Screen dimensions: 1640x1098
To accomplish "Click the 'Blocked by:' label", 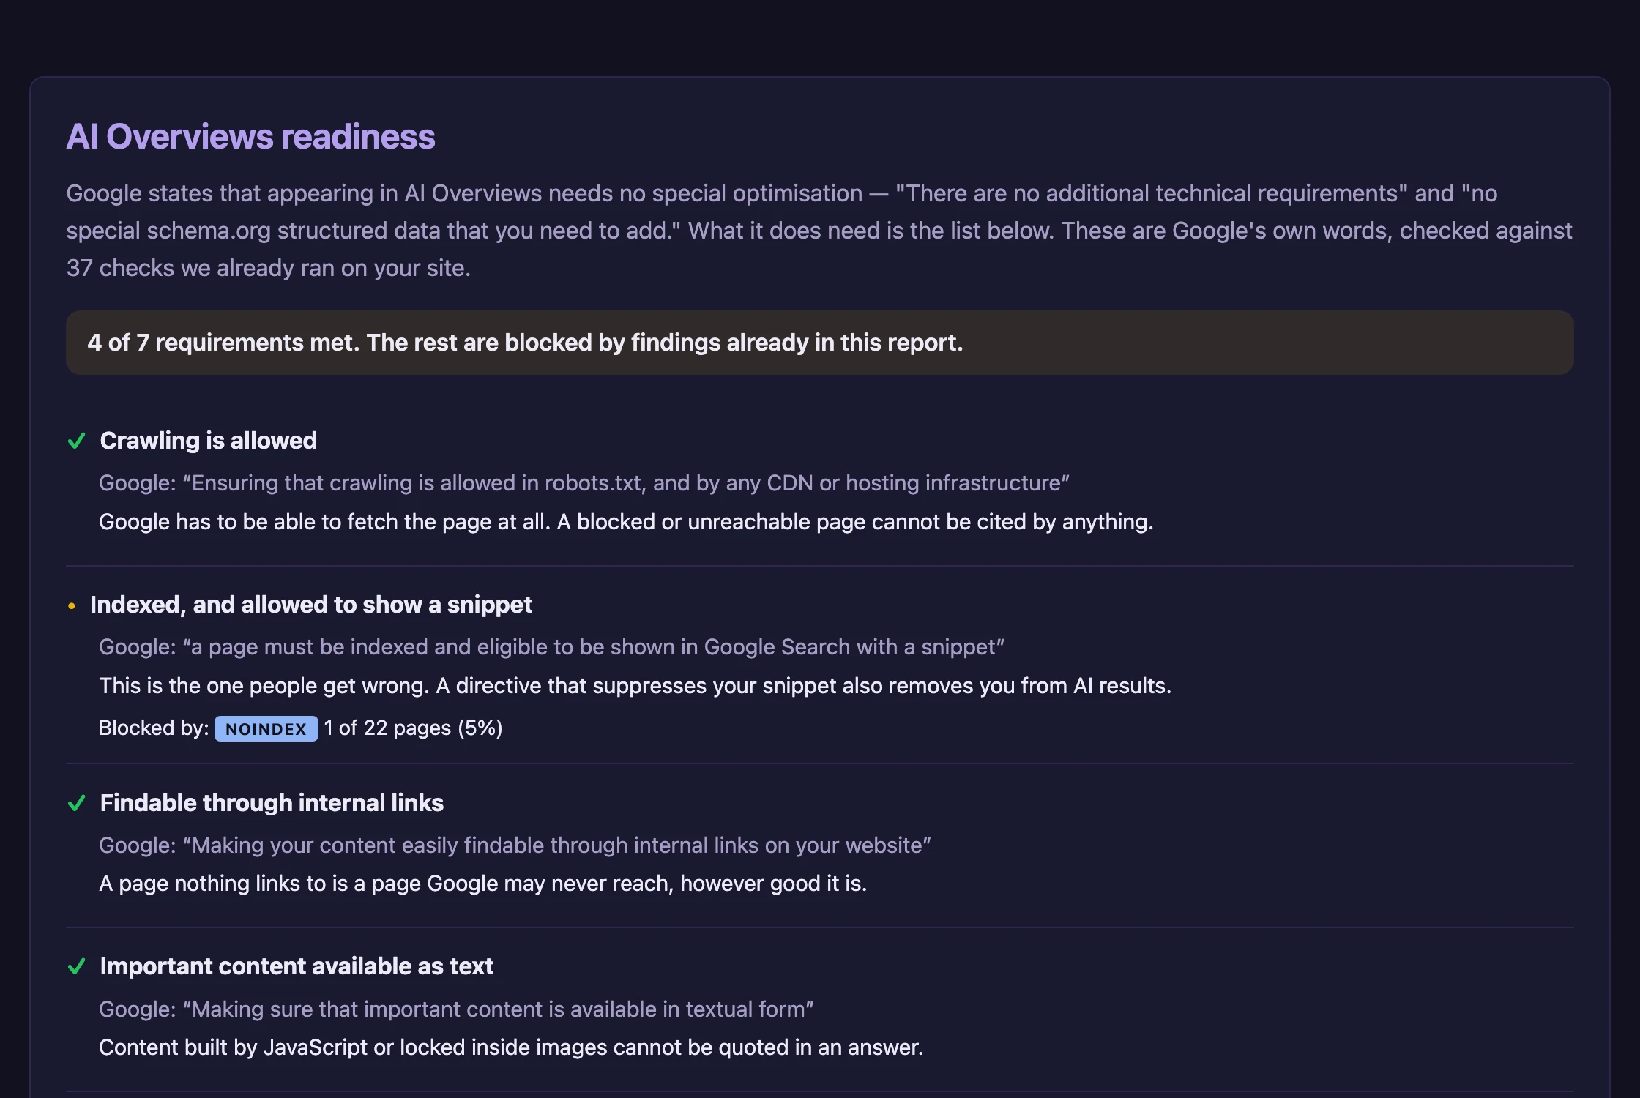I will click(x=154, y=728).
